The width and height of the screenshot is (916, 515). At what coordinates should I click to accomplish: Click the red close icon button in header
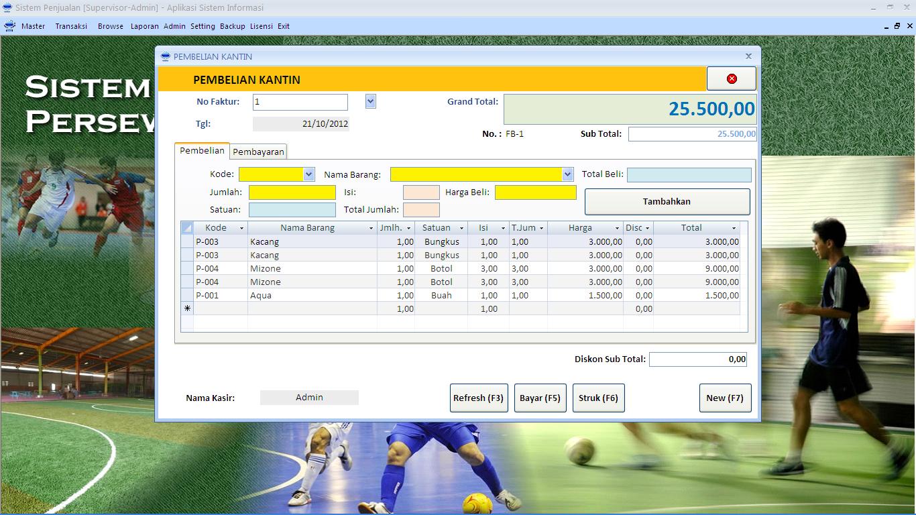[732, 78]
